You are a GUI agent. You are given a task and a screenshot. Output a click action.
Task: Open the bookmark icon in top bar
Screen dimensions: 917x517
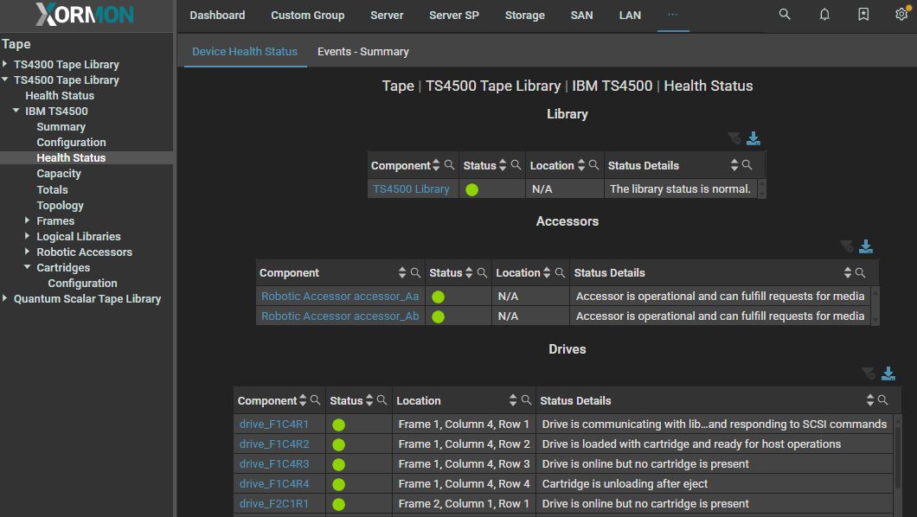click(x=863, y=15)
